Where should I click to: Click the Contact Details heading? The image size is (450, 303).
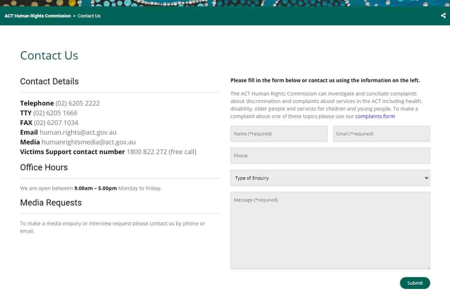point(49,81)
